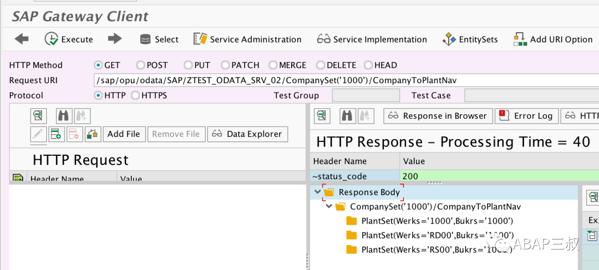
Task: Click Response in Browser button
Action: [438, 116]
